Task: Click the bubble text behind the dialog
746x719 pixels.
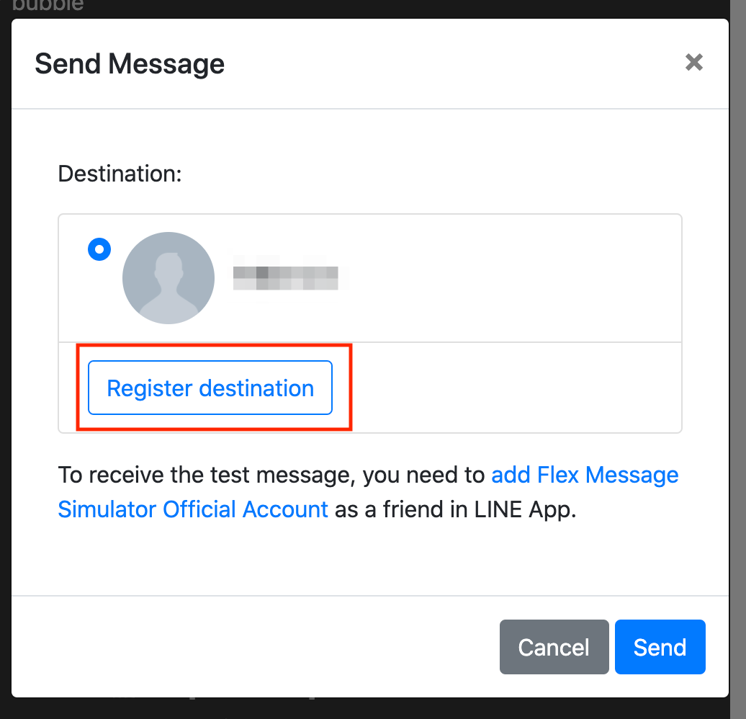Action: click(x=48, y=6)
